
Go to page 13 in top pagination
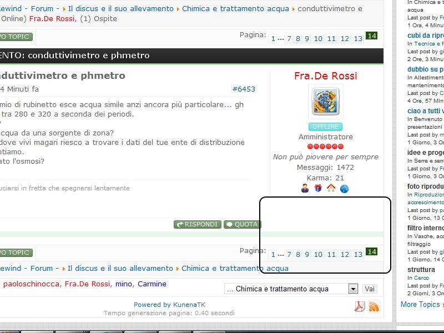[x=358, y=38]
